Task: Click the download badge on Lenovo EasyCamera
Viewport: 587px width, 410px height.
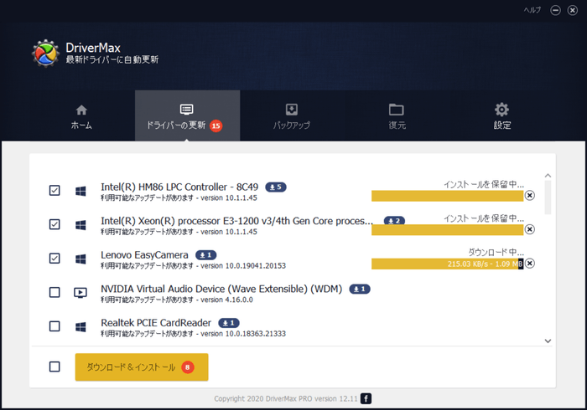Action: tap(206, 255)
